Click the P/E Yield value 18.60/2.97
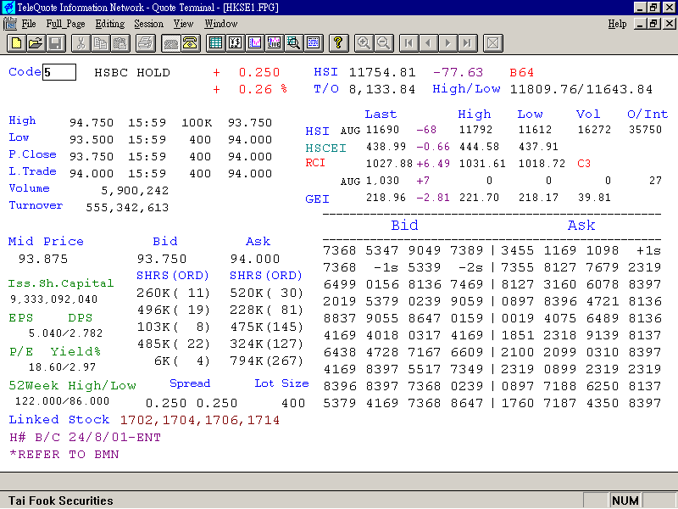 [x=62, y=367]
